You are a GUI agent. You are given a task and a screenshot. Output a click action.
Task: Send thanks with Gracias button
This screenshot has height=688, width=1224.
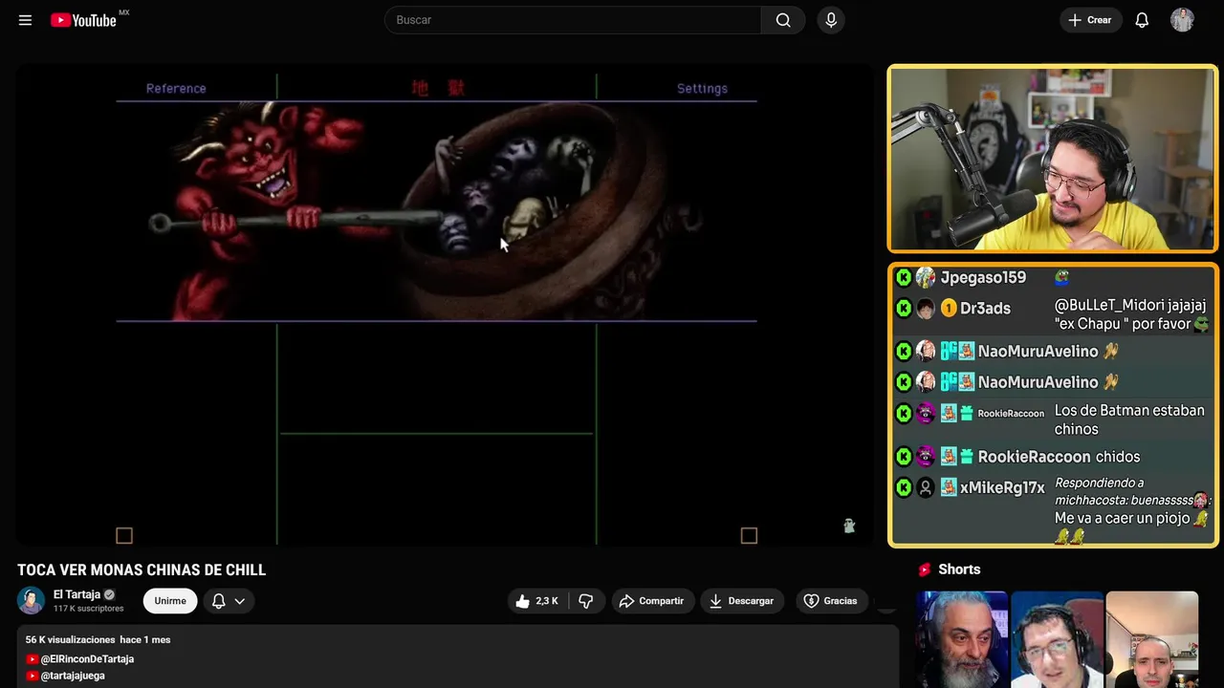click(x=831, y=601)
